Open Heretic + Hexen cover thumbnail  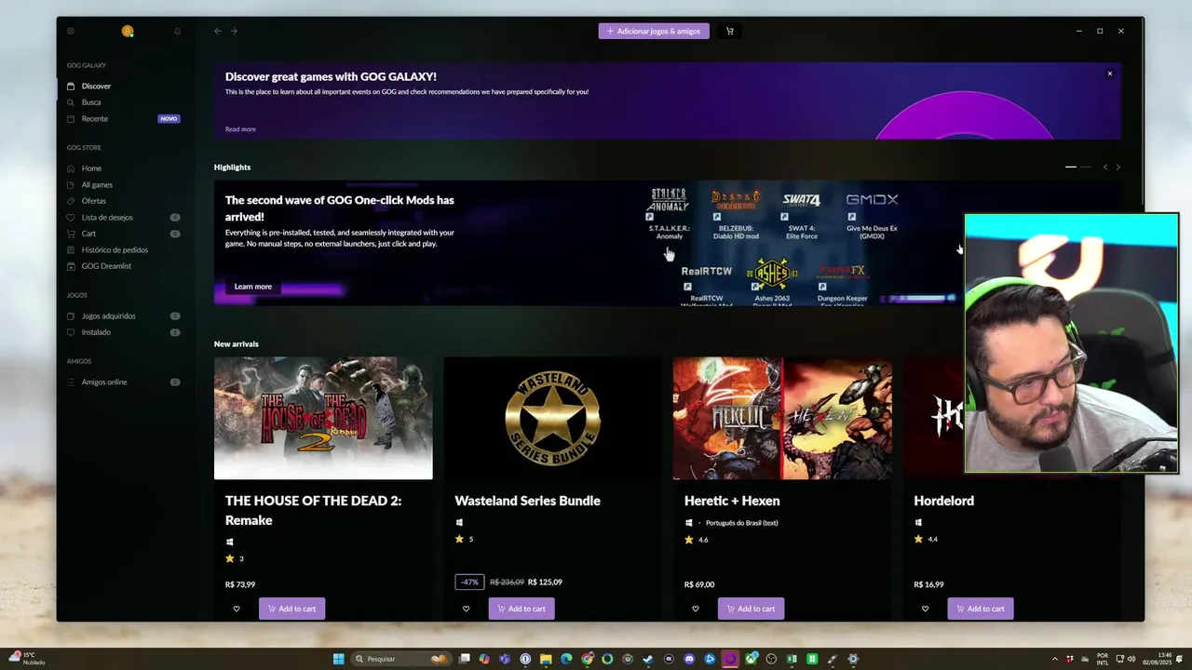782,418
